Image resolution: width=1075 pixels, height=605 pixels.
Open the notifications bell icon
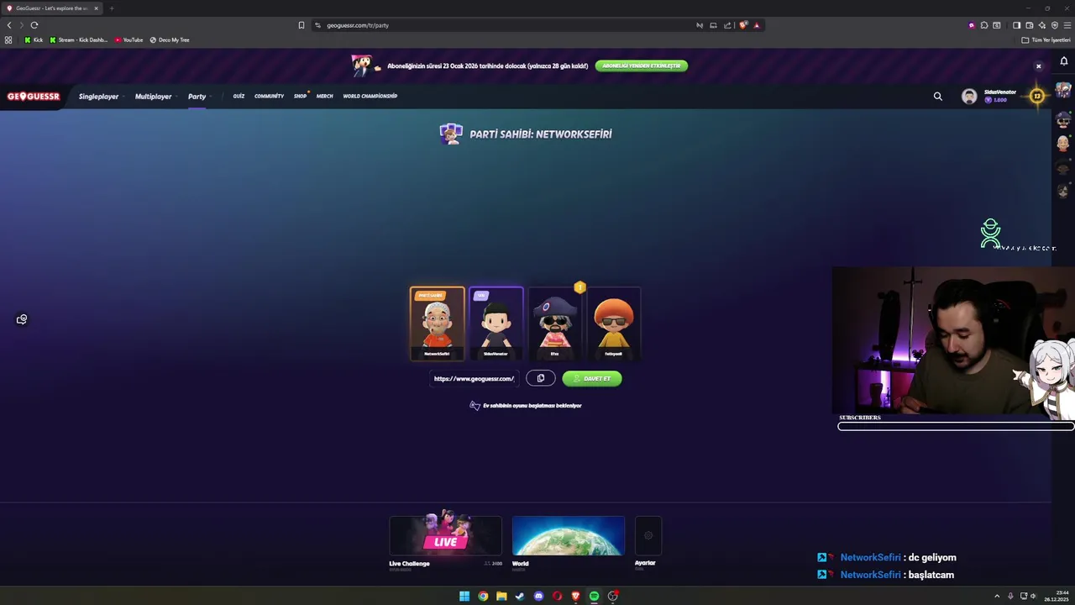pyautogui.click(x=1063, y=60)
